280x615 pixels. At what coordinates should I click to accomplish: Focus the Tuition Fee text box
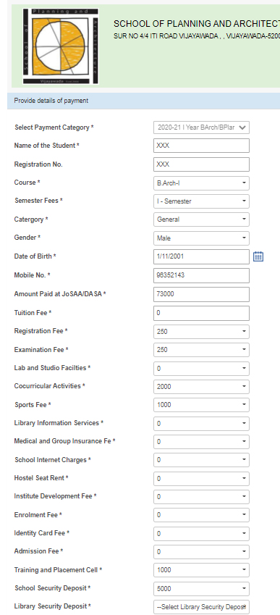pyautogui.click(x=201, y=313)
